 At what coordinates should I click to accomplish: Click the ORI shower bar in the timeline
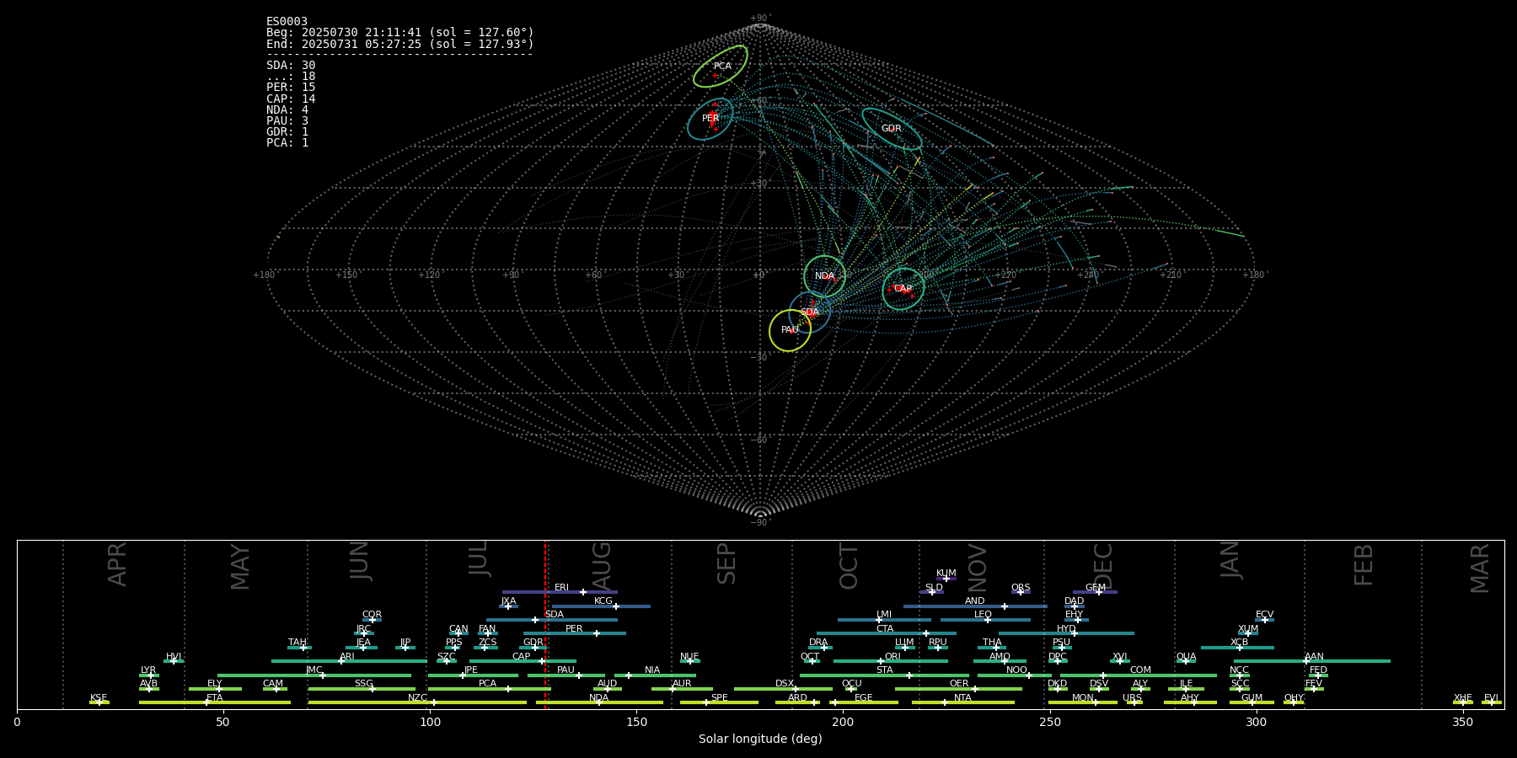point(891,661)
